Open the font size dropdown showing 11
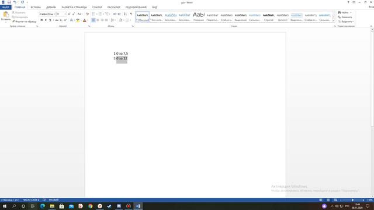Viewport: 374px width, 210px height. coord(65,14)
